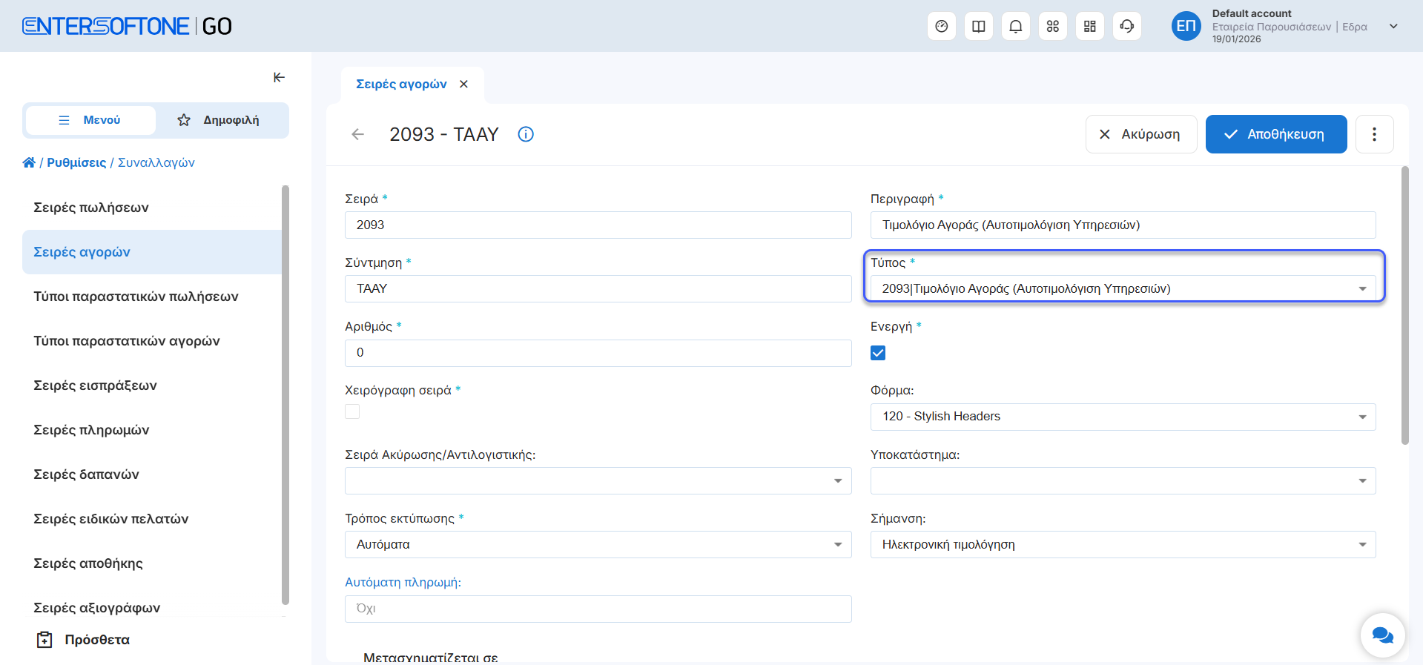Image resolution: width=1423 pixels, height=665 pixels.
Task: Click the Αποθήκευση save button
Action: click(x=1275, y=134)
